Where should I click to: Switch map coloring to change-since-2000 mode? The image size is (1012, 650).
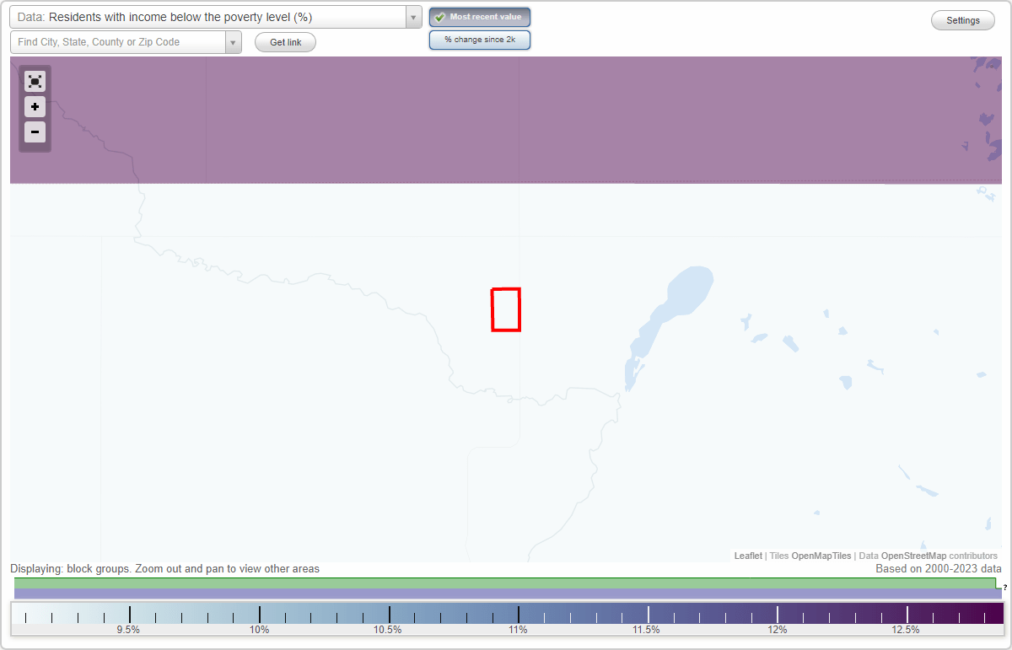tap(479, 39)
